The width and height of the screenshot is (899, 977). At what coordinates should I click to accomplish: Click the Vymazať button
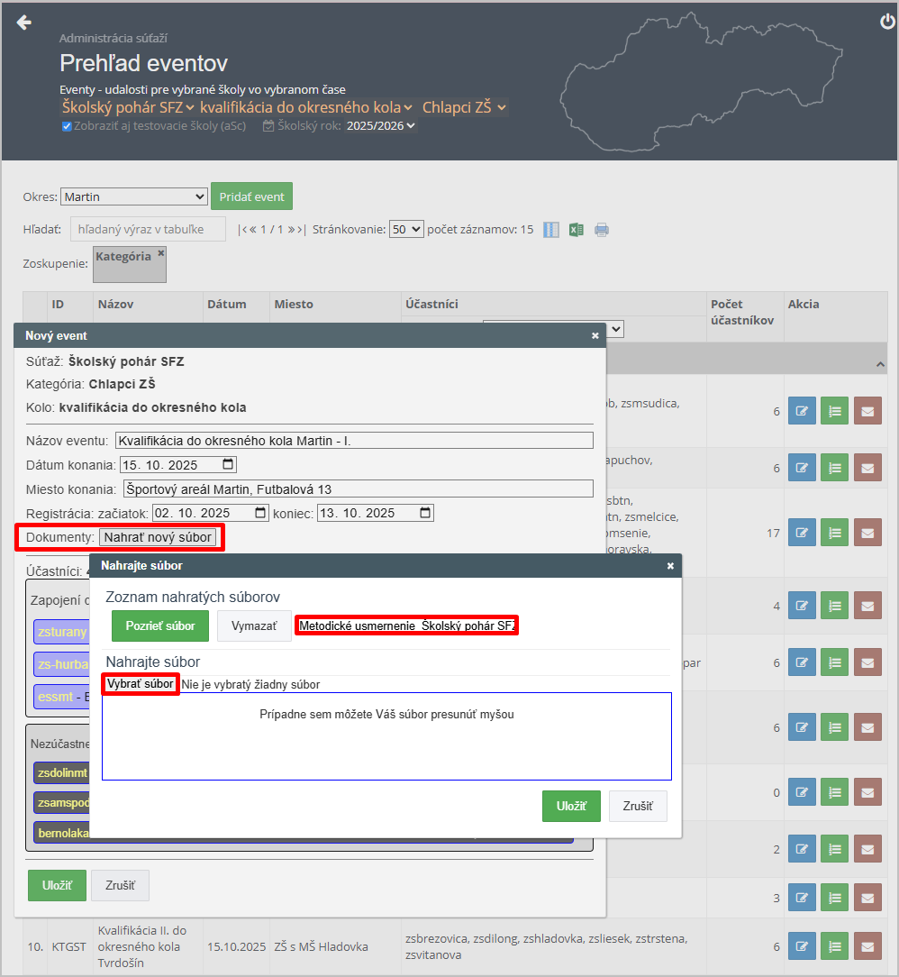[x=254, y=626]
